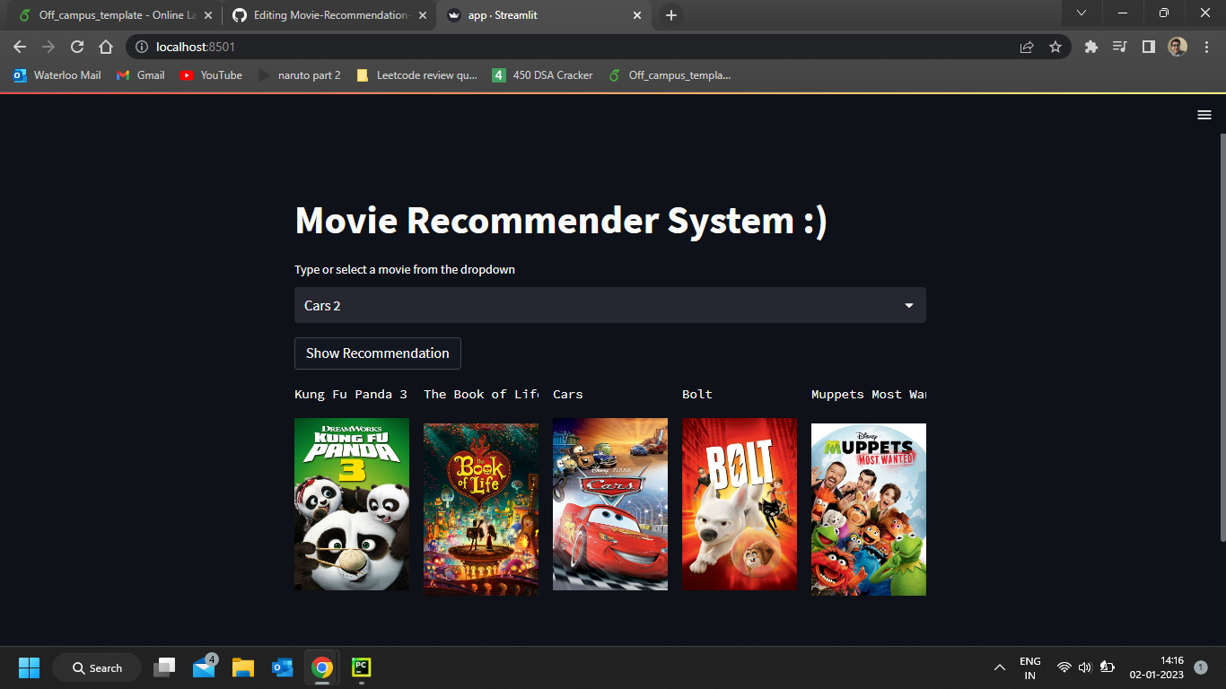Click the Show Recommendation button

(378, 353)
